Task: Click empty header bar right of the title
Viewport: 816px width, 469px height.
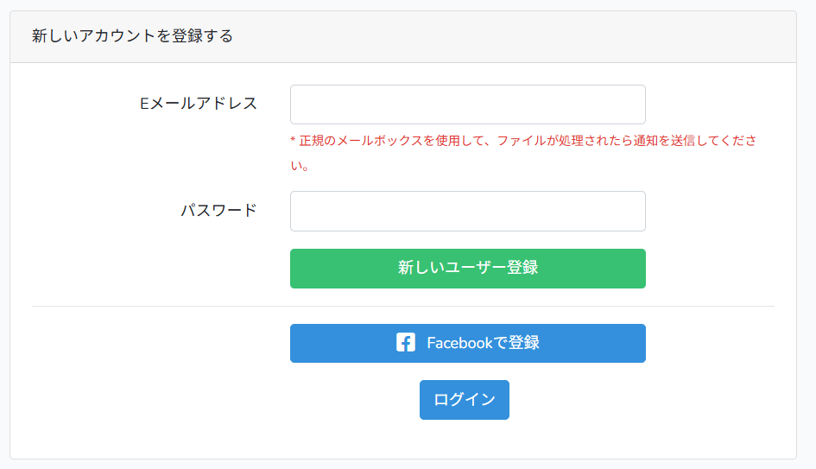Action: tap(518, 36)
